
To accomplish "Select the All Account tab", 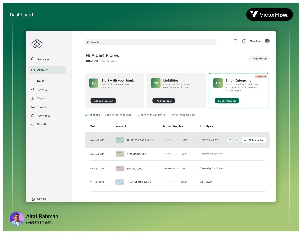I will 92,115.
